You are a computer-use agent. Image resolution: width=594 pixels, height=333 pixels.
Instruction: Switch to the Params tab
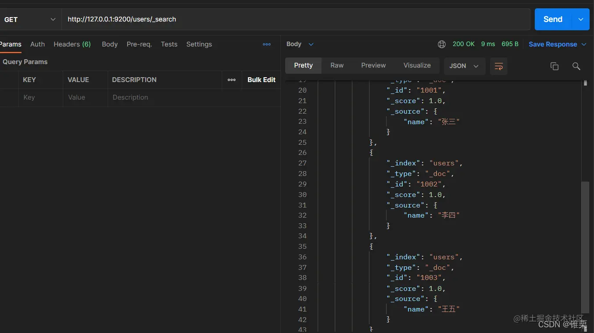coord(11,44)
